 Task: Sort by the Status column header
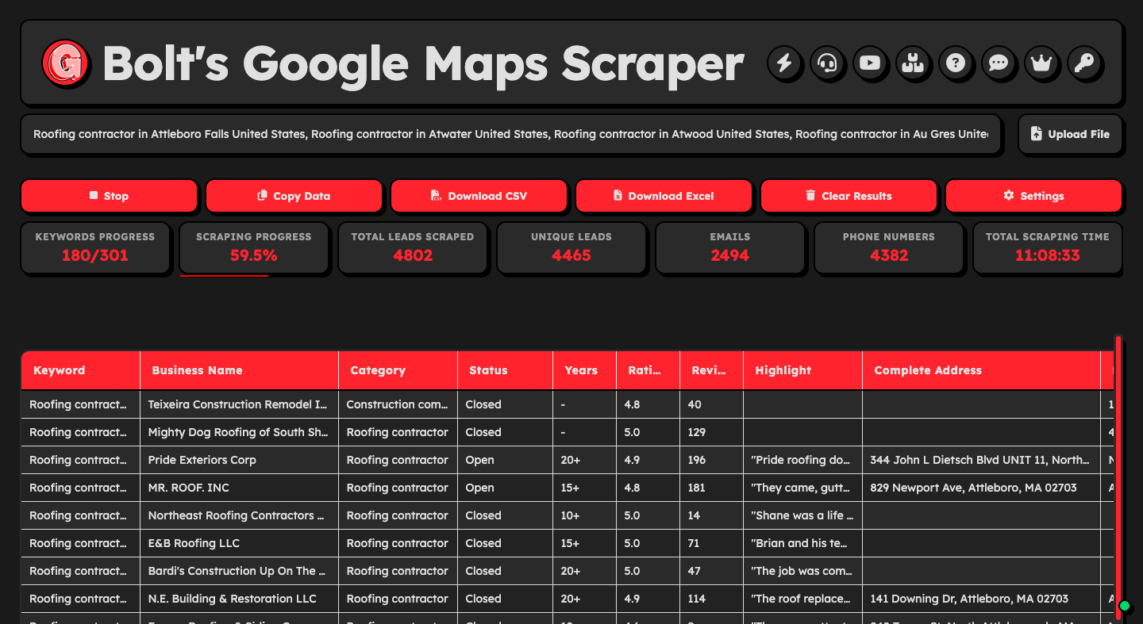(x=506, y=370)
